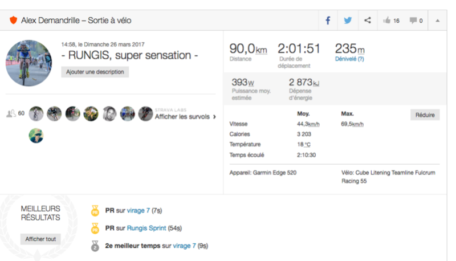
Task: Collapse the activity card with the top arrow
Action: tap(437, 21)
